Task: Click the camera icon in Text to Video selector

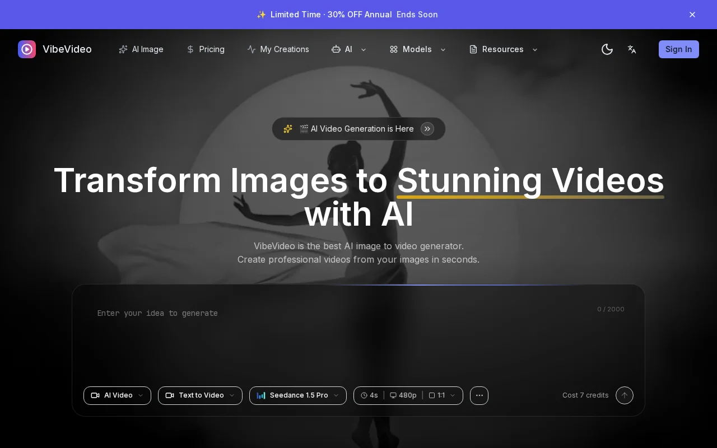Action: tap(170, 395)
